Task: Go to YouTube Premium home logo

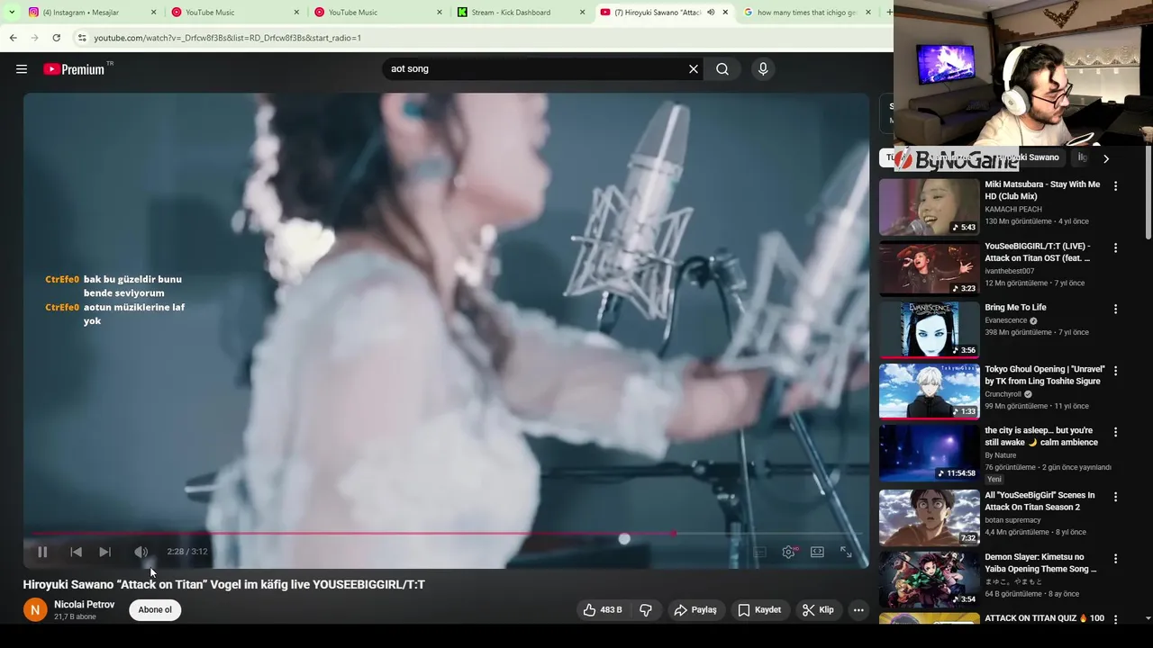Action: tap(74, 69)
